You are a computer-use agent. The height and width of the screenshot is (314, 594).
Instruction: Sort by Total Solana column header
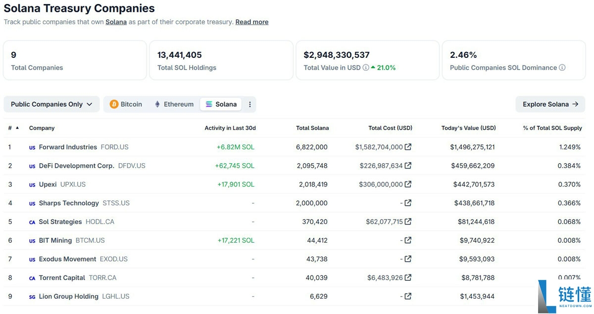coord(312,128)
